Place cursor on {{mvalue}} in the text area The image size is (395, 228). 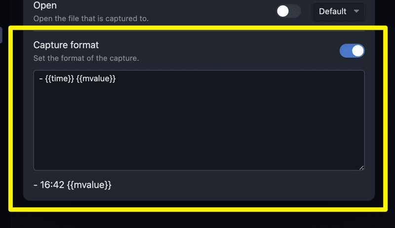click(x=97, y=79)
